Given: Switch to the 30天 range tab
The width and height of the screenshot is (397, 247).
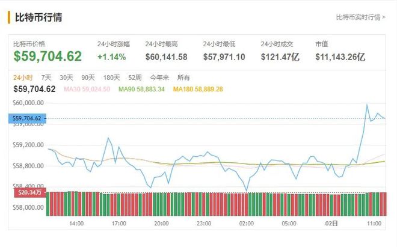Looking at the screenshot, I should point(66,78).
